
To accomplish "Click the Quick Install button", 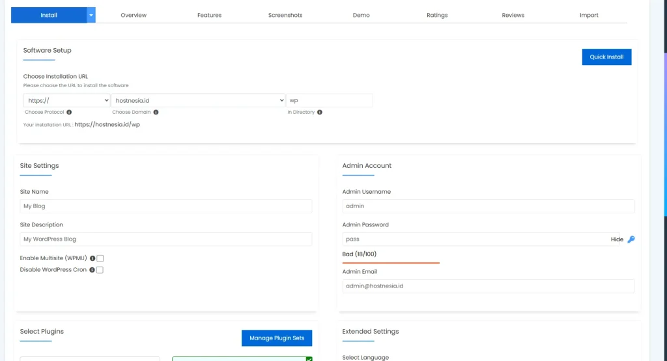I will tap(606, 57).
